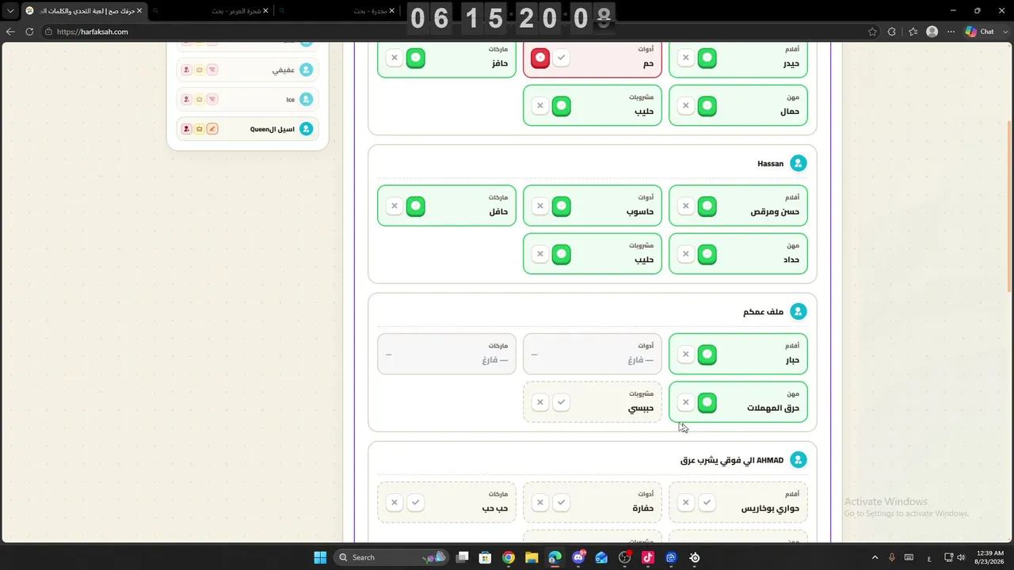Click the avatar icon beside Hassan
The height and width of the screenshot is (570, 1014).
(799, 163)
